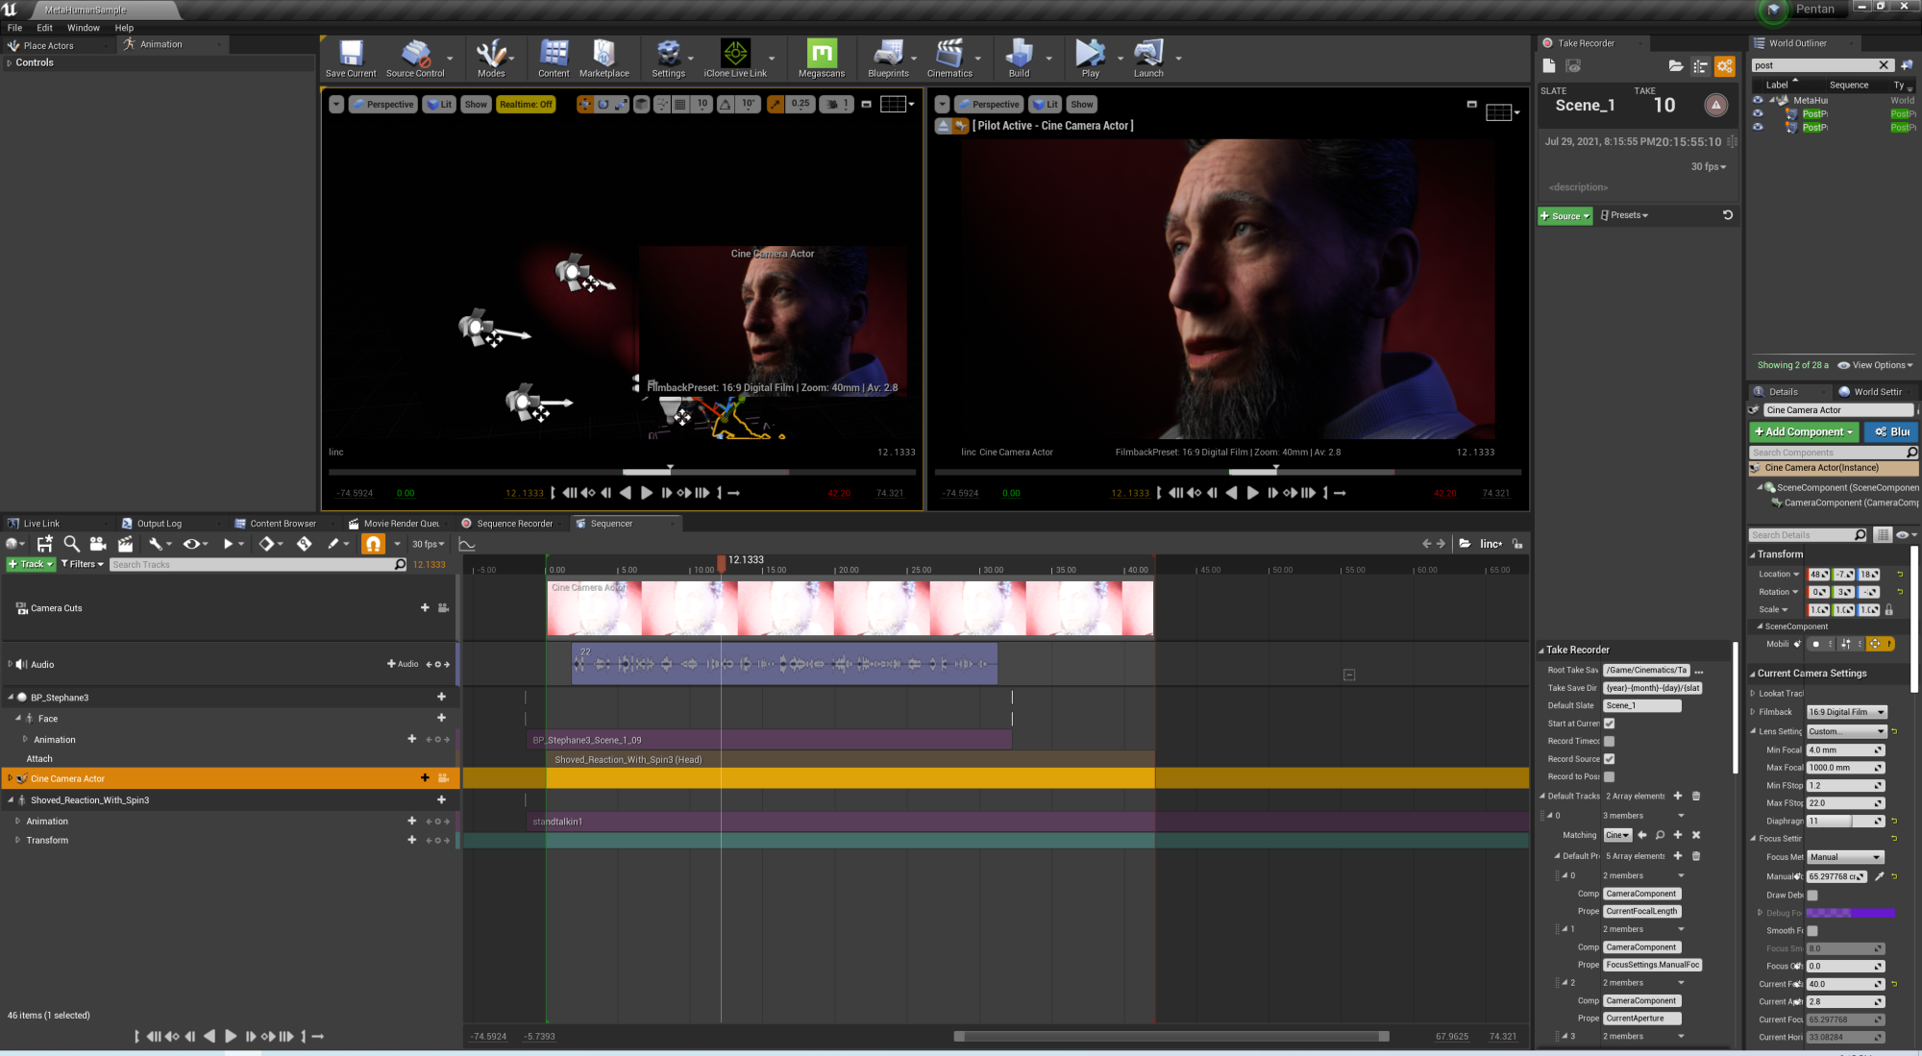Screen dimensions: 1922x1056
Task: Click the Lit button in left viewport
Action: 439,104
